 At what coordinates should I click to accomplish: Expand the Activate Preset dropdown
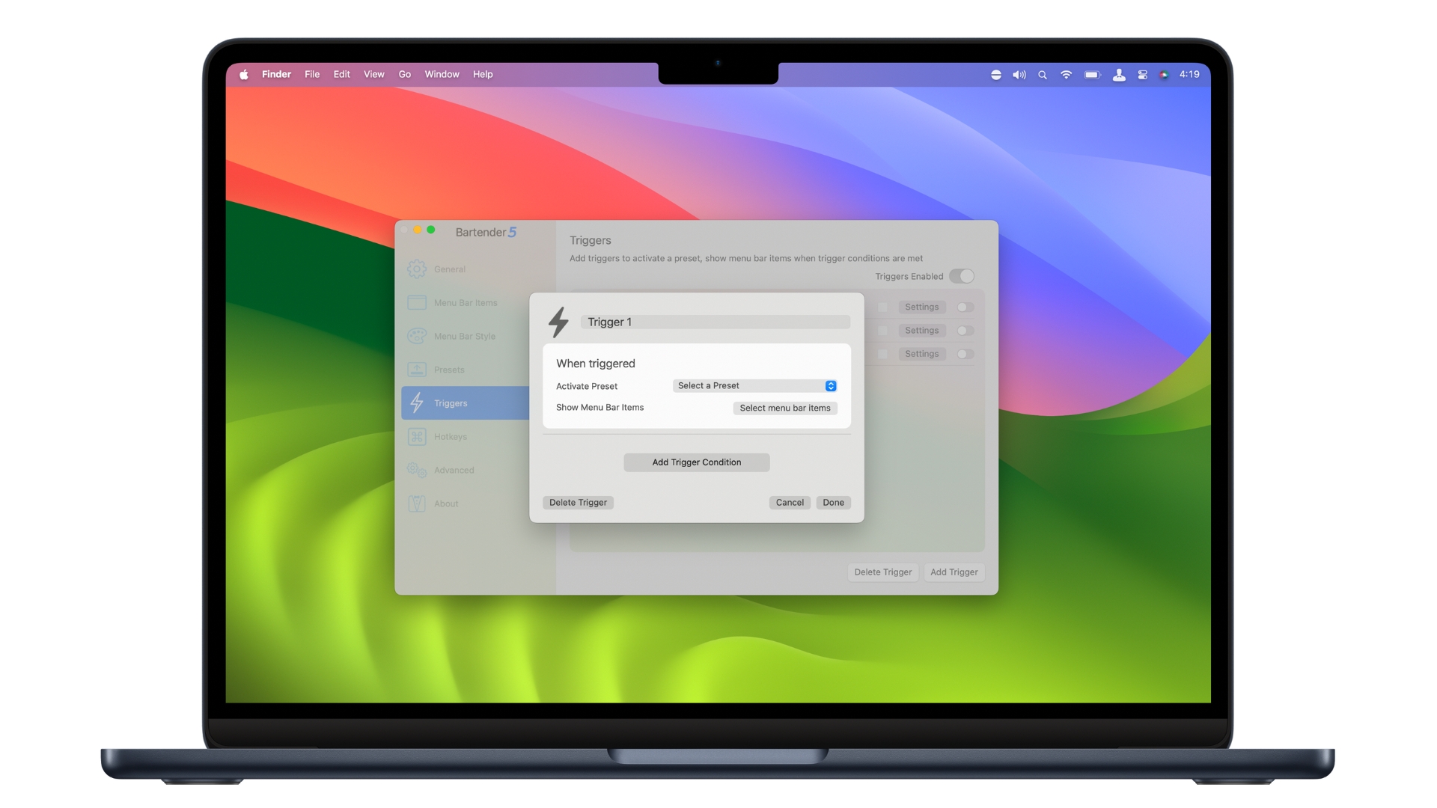point(754,385)
